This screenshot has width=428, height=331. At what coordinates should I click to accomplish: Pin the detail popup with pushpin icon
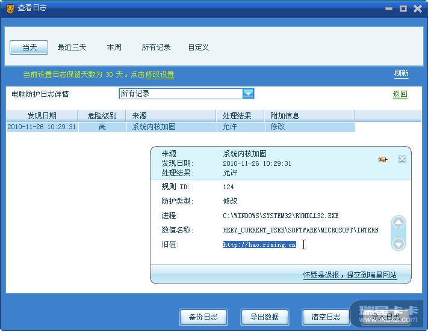tap(383, 159)
